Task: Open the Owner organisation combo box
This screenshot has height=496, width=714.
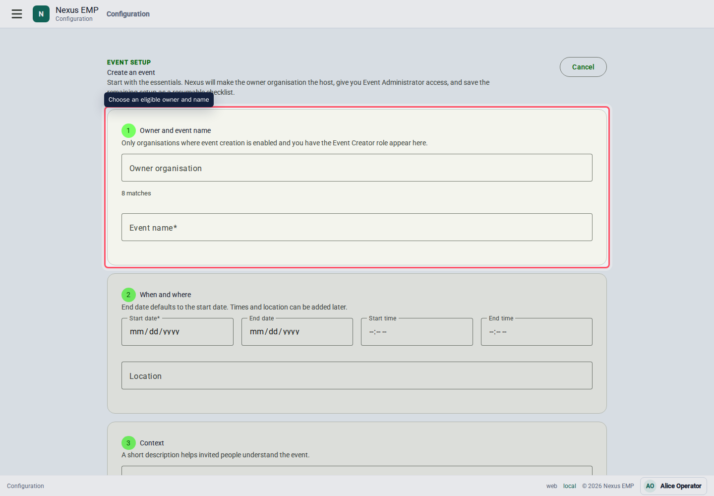Action: point(357,168)
